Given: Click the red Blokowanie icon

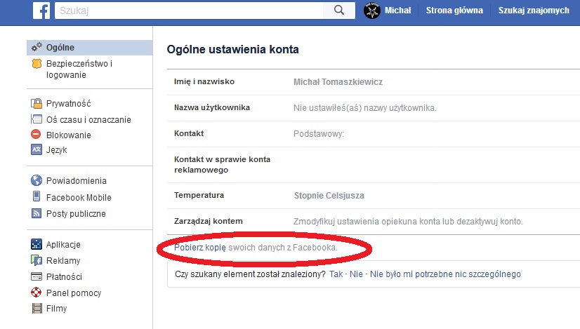Looking at the screenshot, I should [x=36, y=134].
